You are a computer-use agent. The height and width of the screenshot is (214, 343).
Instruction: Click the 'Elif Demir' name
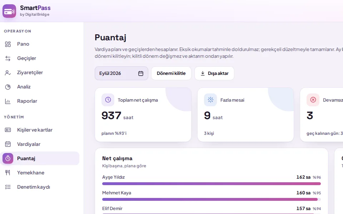pyautogui.click(x=112, y=209)
